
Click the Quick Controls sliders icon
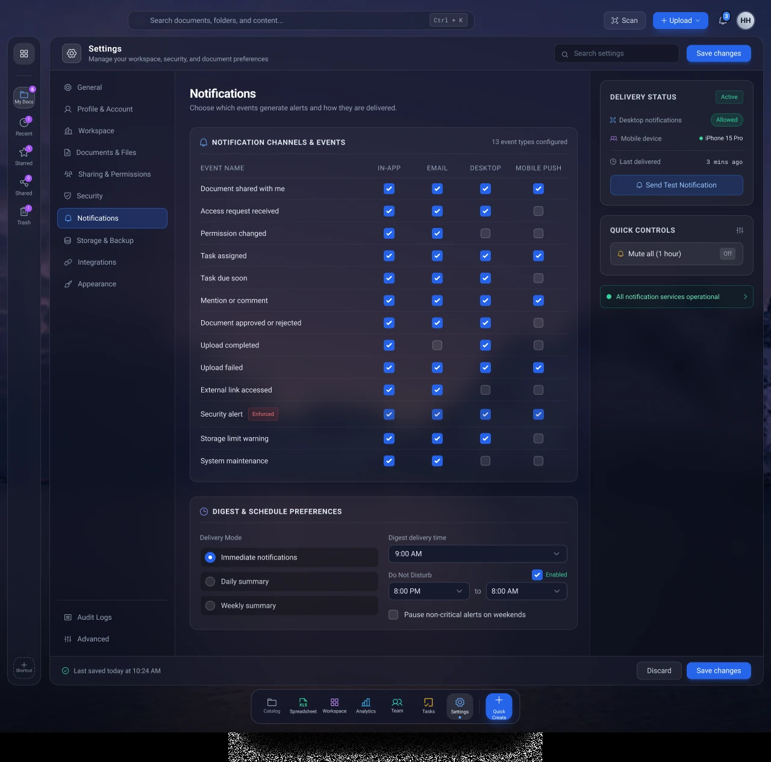pos(740,230)
